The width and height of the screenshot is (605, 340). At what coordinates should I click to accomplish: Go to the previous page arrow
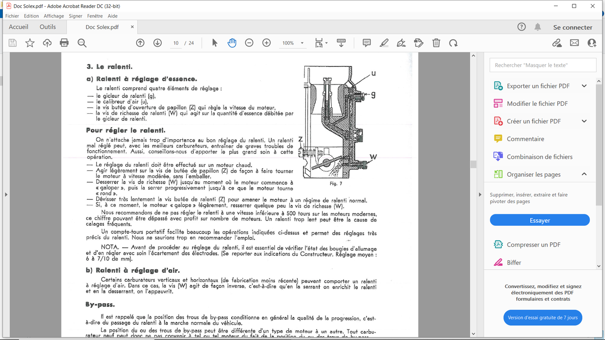[140, 43]
